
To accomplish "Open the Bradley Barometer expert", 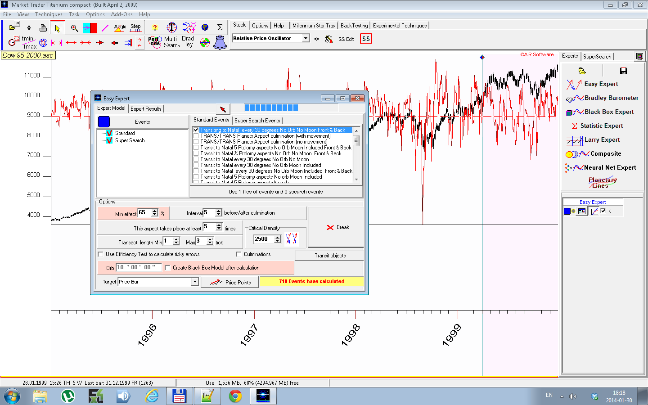I will [611, 98].
